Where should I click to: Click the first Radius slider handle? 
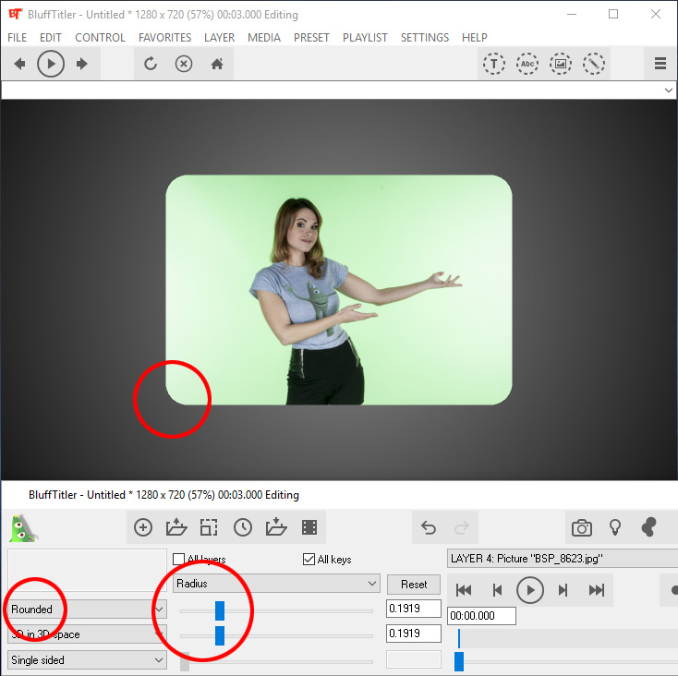(x=220, y=610)
